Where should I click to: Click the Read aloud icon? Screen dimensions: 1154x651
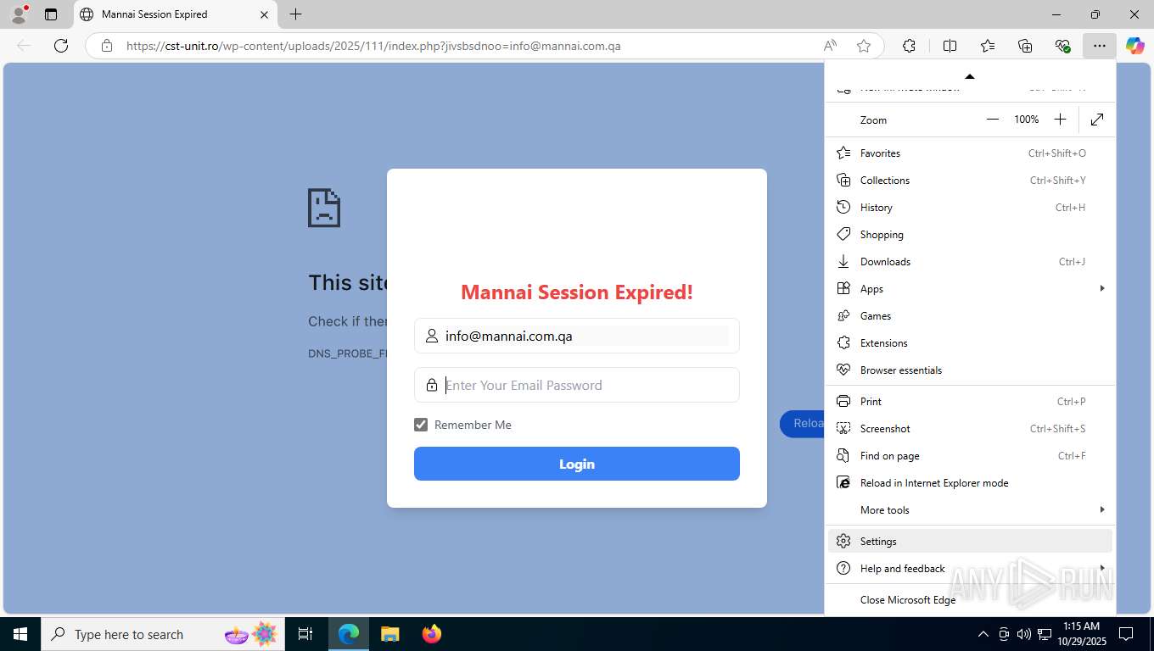[830, 46]
